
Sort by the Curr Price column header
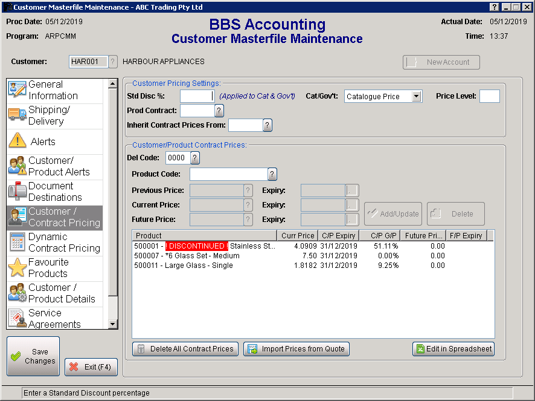tap(298, 236)
